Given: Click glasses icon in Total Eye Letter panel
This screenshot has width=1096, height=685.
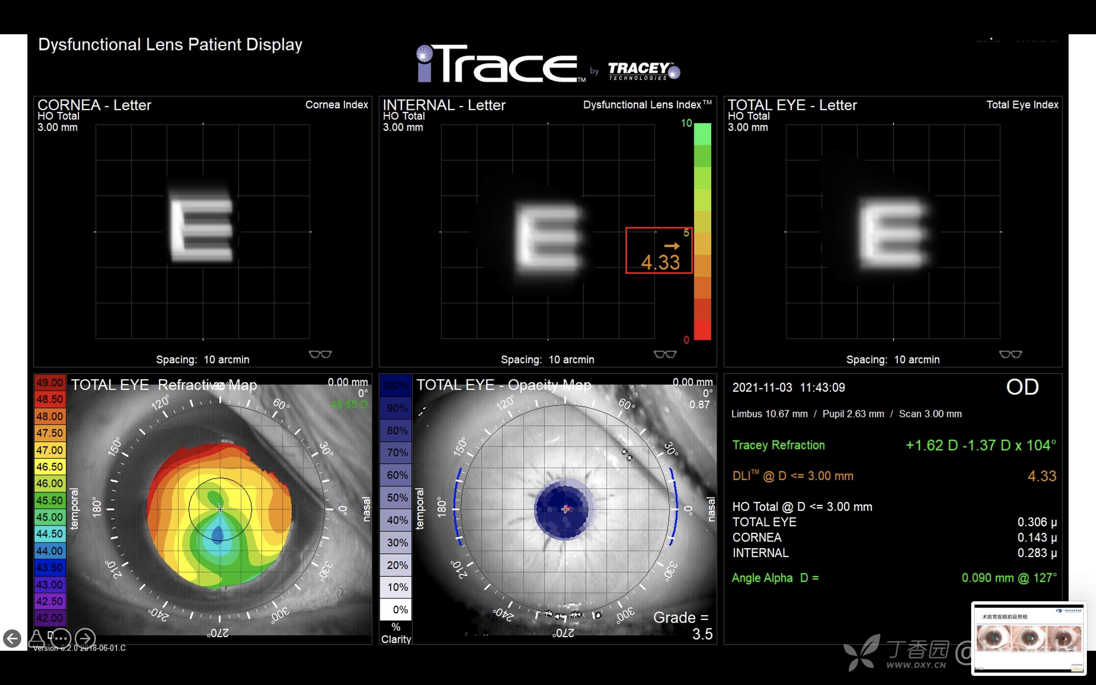Looking at the screenshot, I should [x=1010, y=354].
